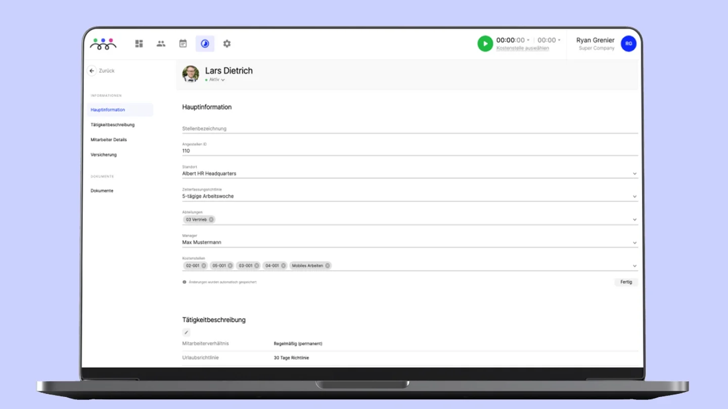Screen dimensions: 728x409
Task: Click the Albert HR logo
Action: coord(103,44)
